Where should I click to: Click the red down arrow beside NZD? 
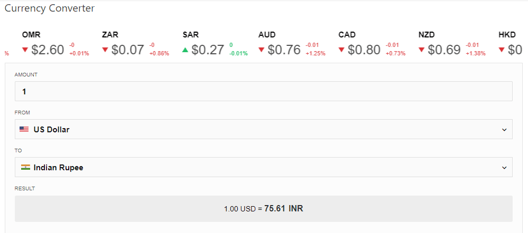421,50
